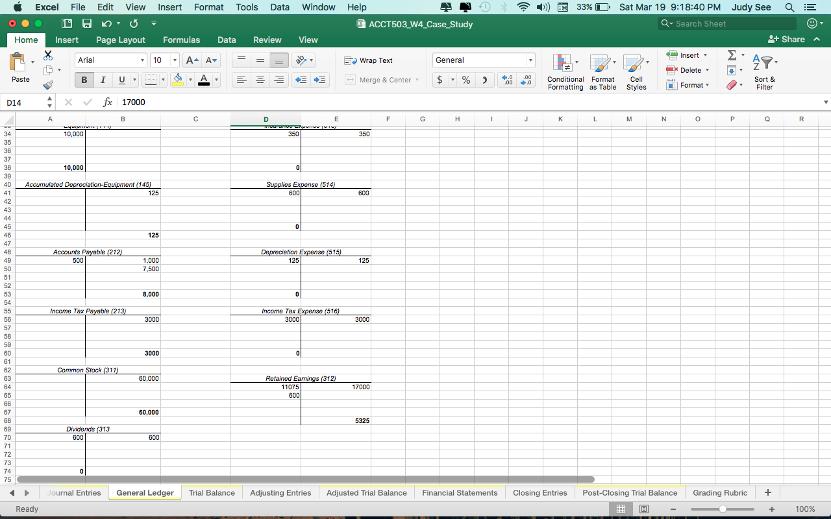Click the fx Insert Function icon
The height and width of the screenshot is (519, 831).
click(108, 103)
